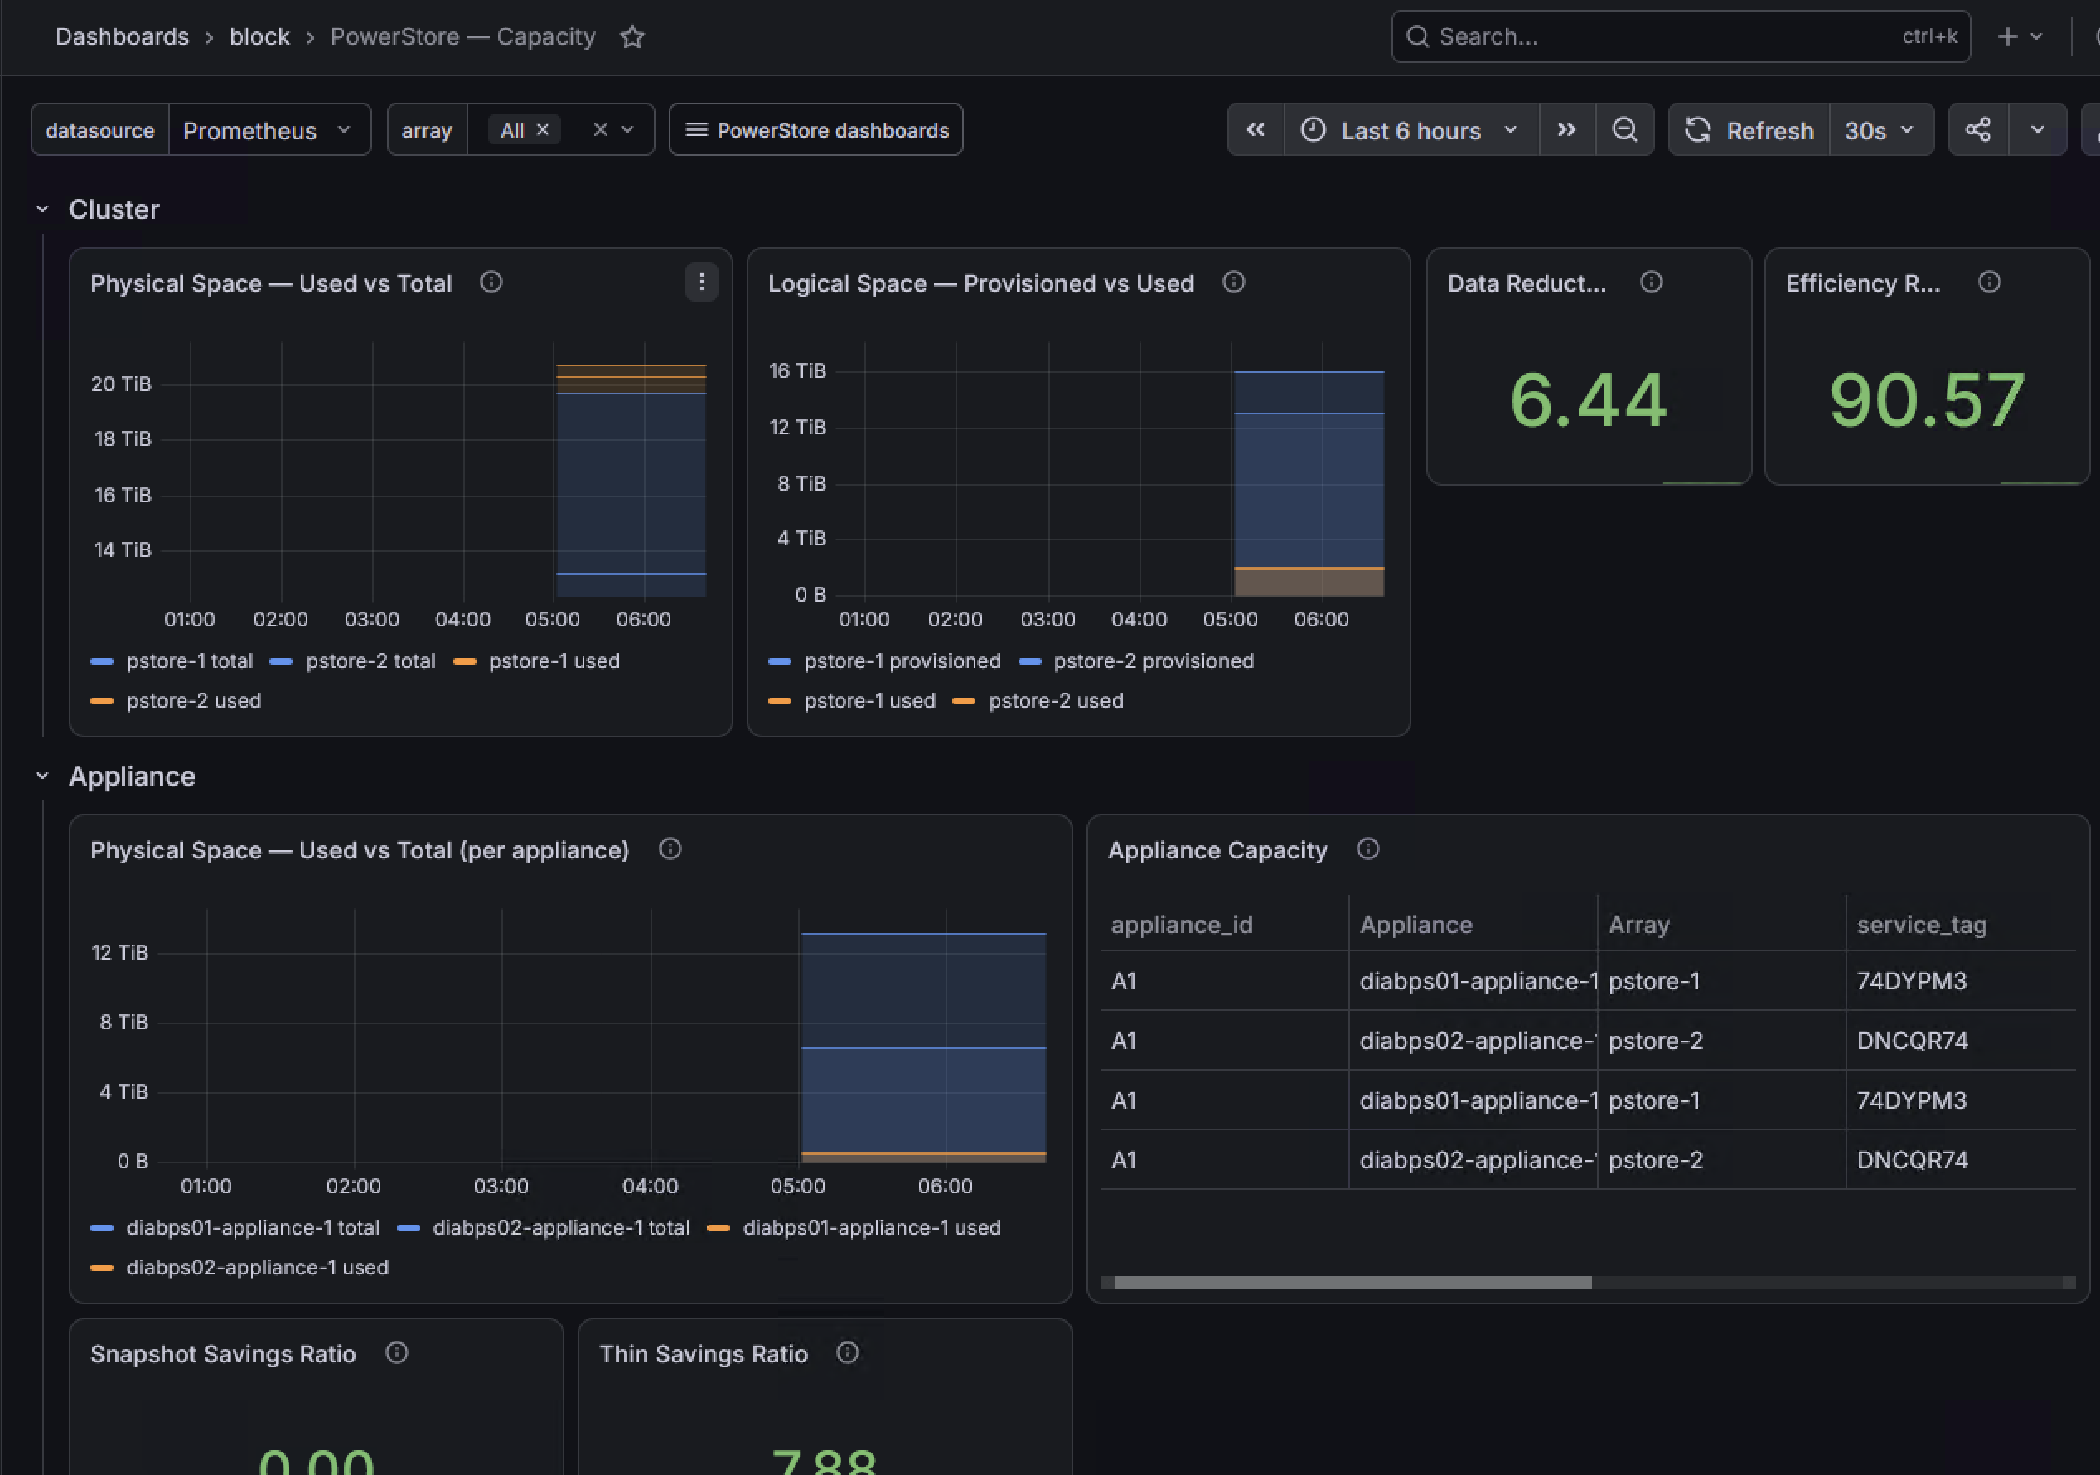2100x1475 pixels.
Task: Collapse the Cluster row
Action: point(42,210)
